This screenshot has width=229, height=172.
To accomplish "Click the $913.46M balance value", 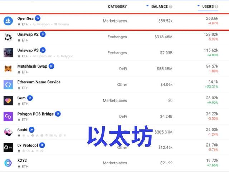I will pos(164,37).
